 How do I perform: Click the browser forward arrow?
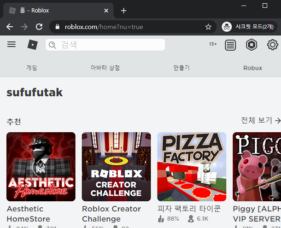24,27
